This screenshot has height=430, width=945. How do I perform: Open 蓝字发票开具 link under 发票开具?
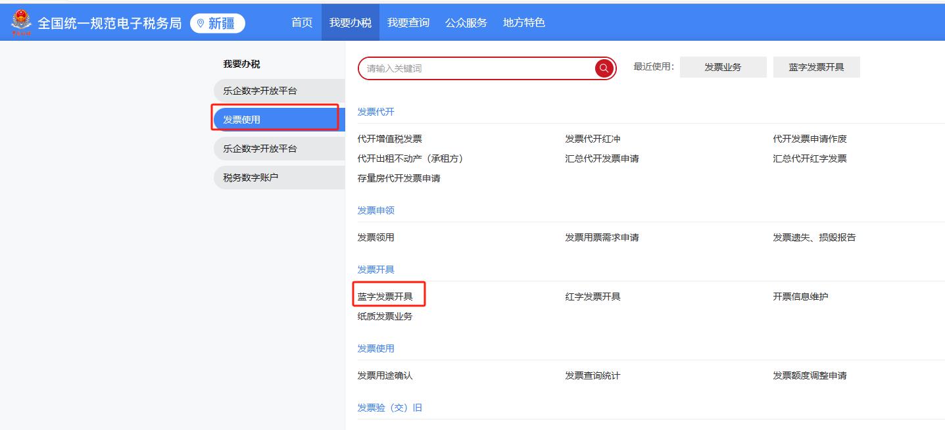click(x=385, y=297)
